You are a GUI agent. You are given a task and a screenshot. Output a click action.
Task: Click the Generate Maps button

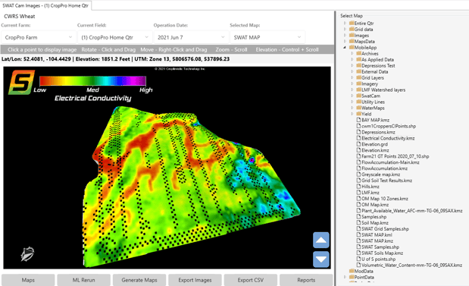point(139,280)
